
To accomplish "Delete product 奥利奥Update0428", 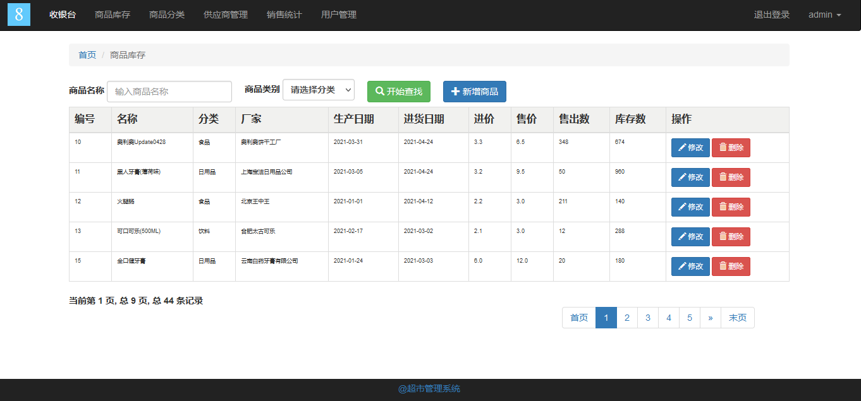I will pos(731,148).
